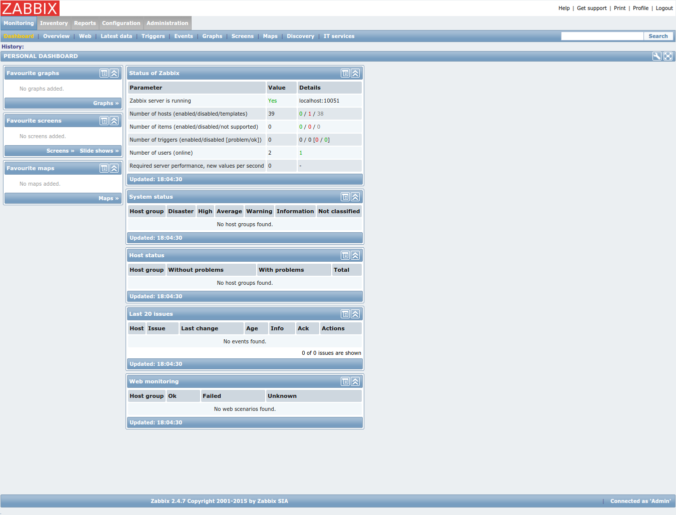Open the Events submenu item
The height and width of the screenshot is (515, 676).
184,36
